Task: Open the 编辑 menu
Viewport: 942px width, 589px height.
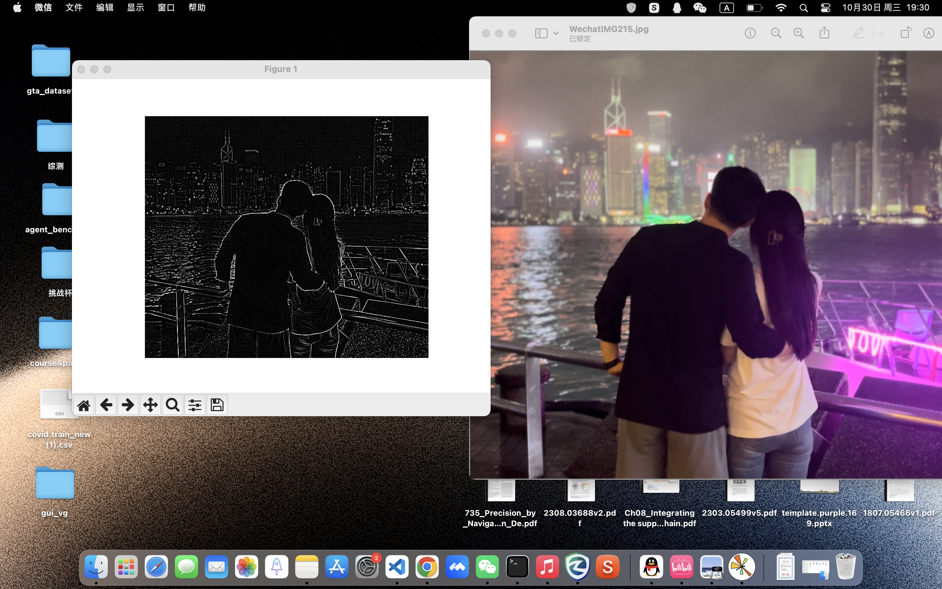Action: pyautogui.click(x=105, y=8)
